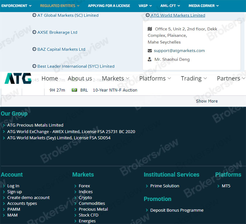246x224 pixels.
Task: Click the ATG logo
Action: (x=18, y=79)
